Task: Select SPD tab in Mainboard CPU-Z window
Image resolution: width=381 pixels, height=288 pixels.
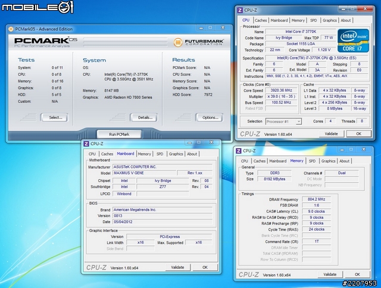Action: tap(160, 154)
